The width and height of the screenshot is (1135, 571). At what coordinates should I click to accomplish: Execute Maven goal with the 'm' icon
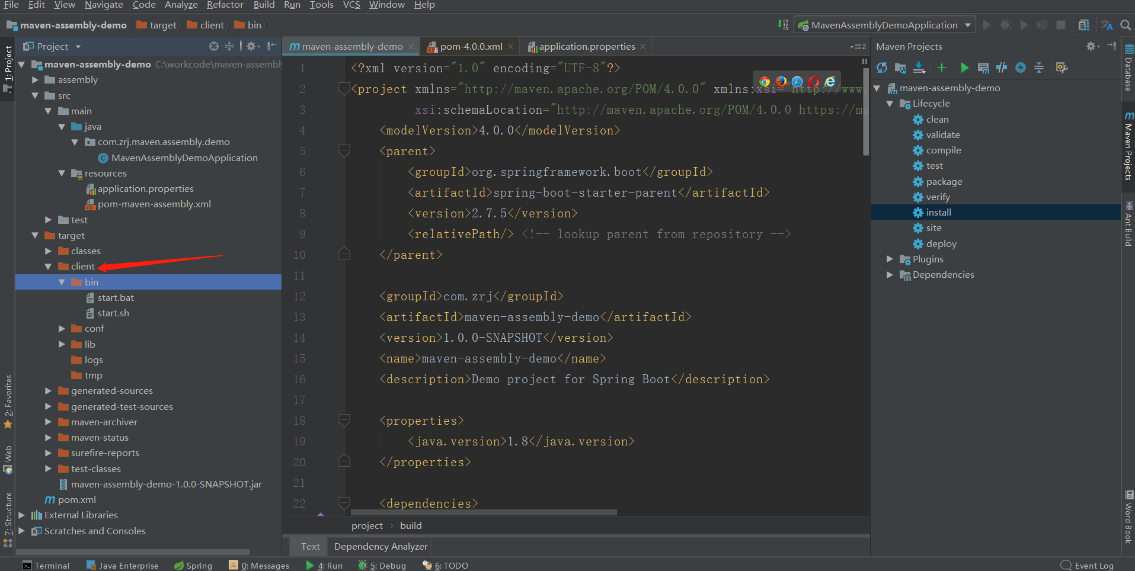[x=983, y=68]
